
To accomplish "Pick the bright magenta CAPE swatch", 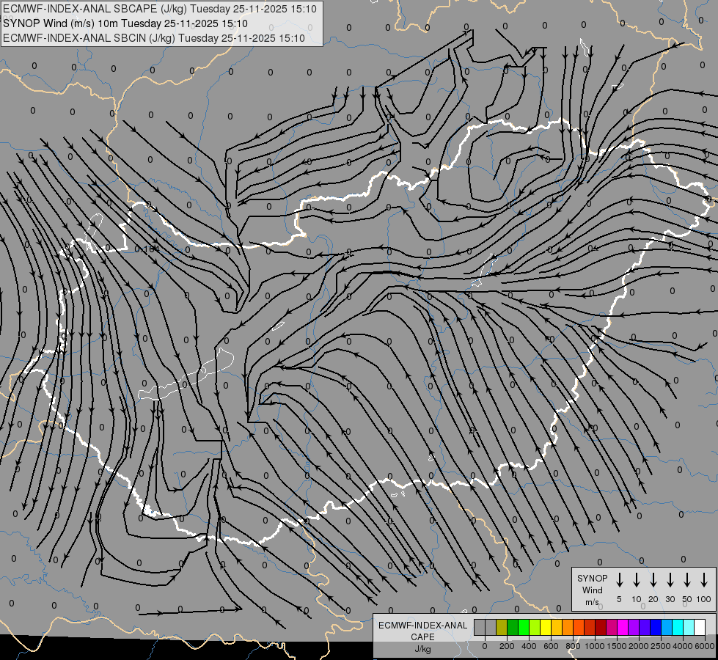I will click(x=623, y=627).
